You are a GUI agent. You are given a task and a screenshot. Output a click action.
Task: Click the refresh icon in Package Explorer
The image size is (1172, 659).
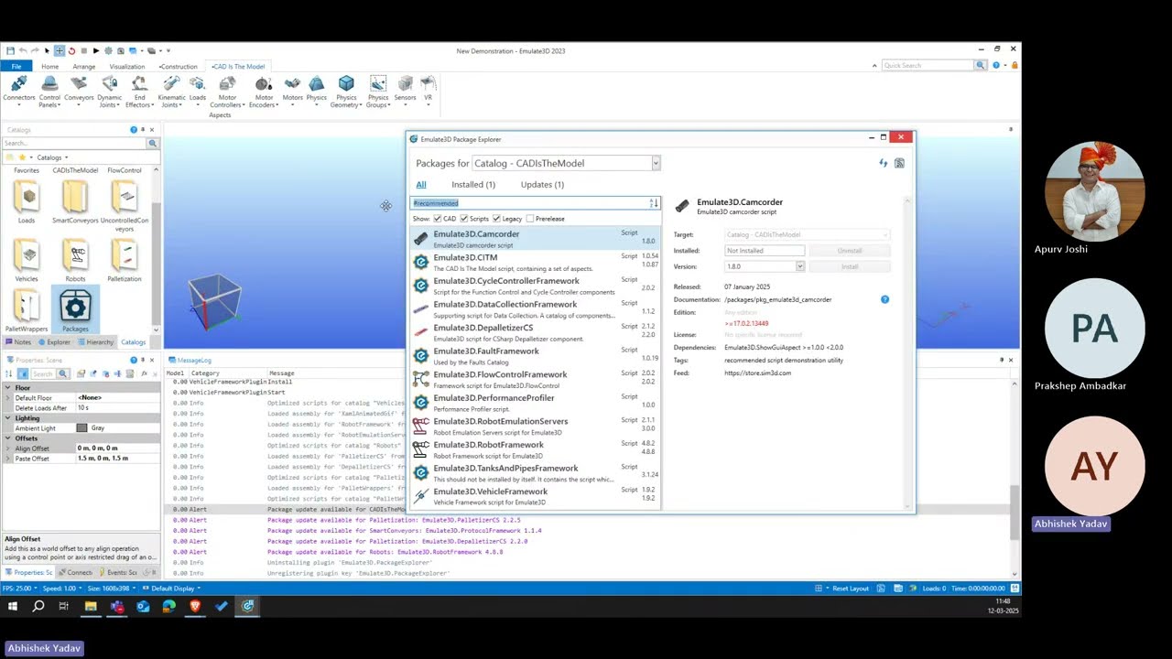(884, 163)
